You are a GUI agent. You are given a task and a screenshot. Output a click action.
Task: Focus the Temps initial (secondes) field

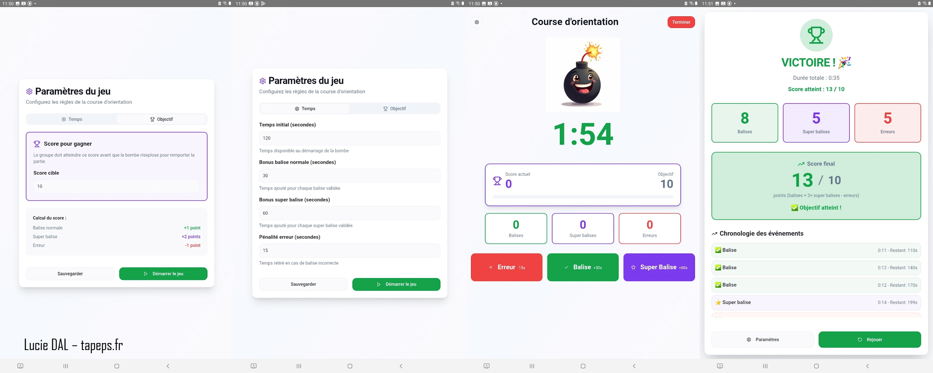349,138
